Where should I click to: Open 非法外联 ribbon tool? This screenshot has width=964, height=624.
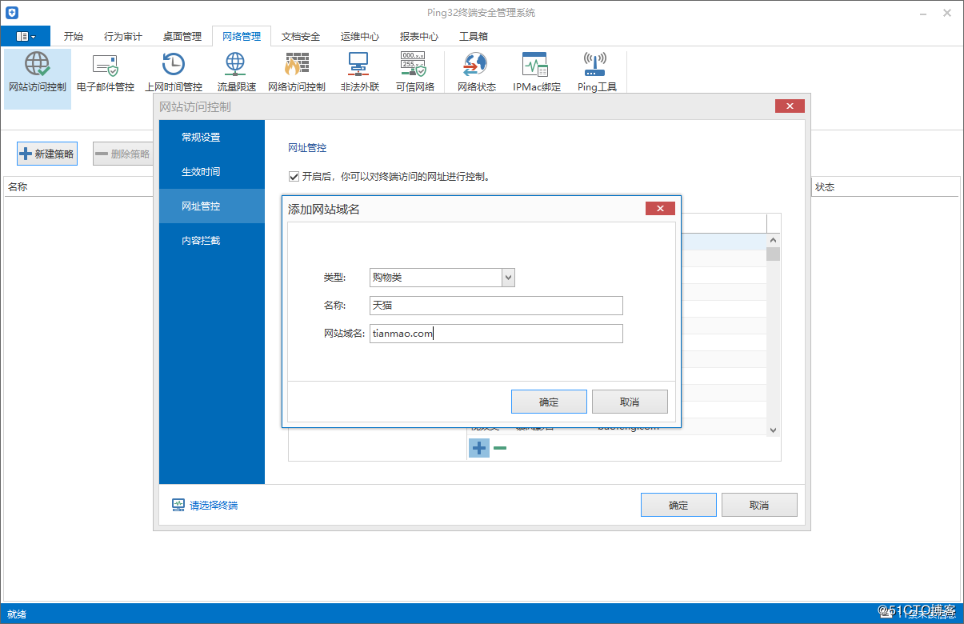point(359,73)
